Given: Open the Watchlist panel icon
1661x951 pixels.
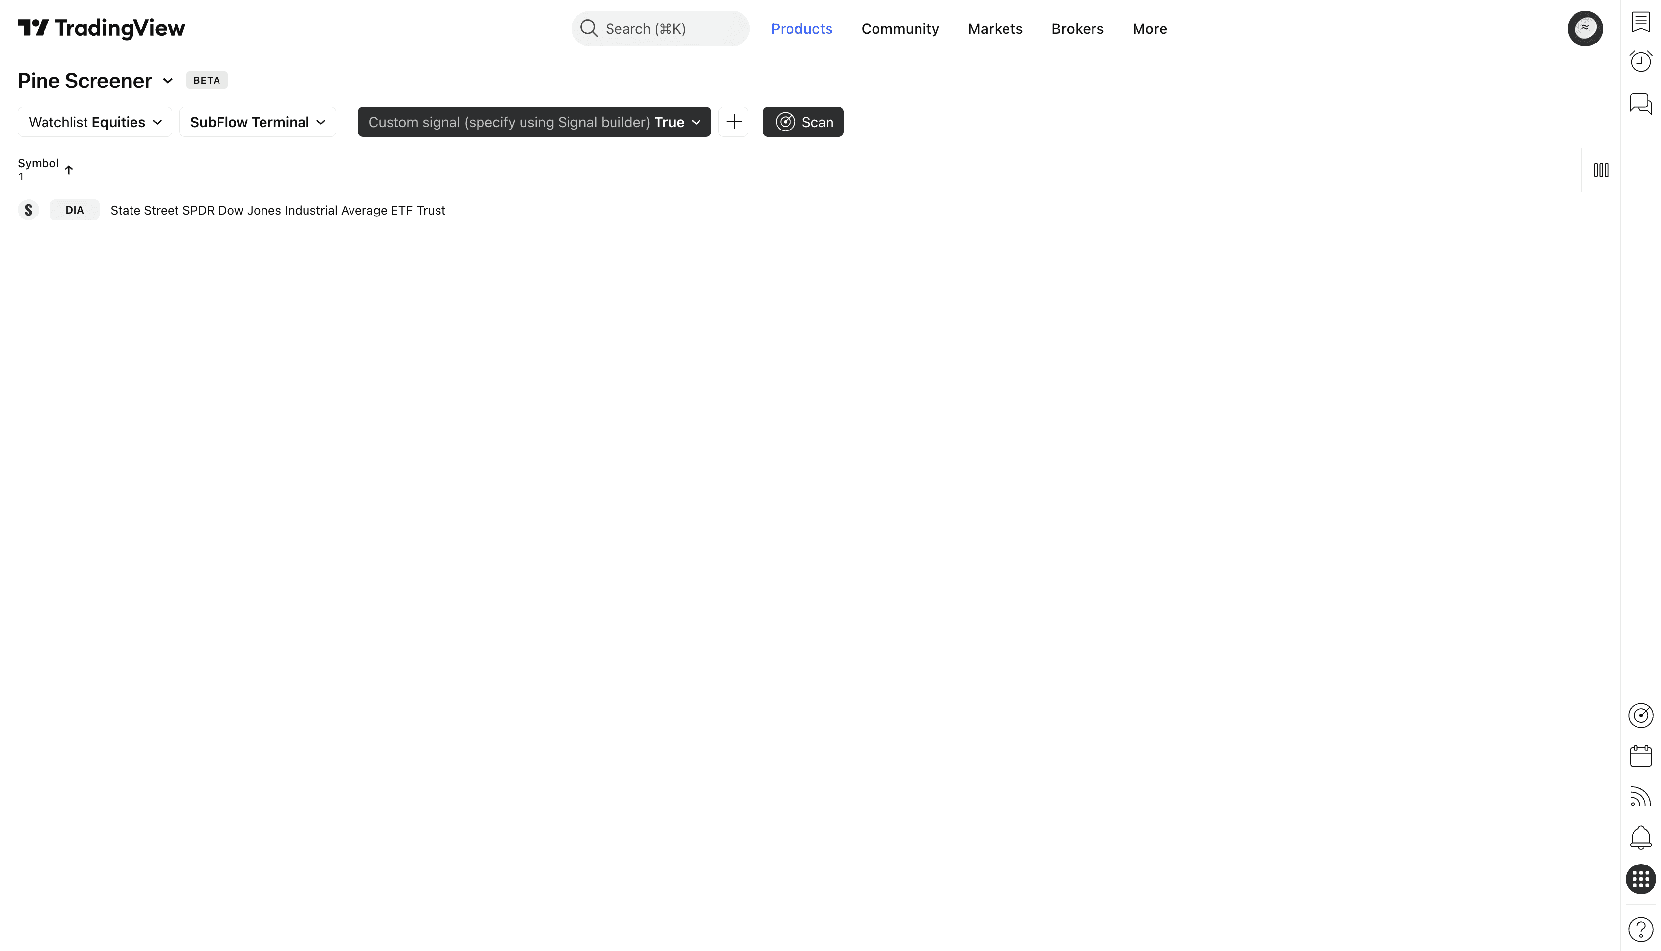Looking at the screenshot, I should tap(1640, 22).
